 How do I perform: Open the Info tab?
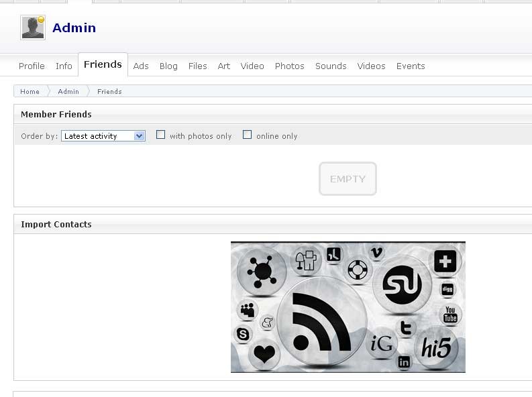(64, 66)
